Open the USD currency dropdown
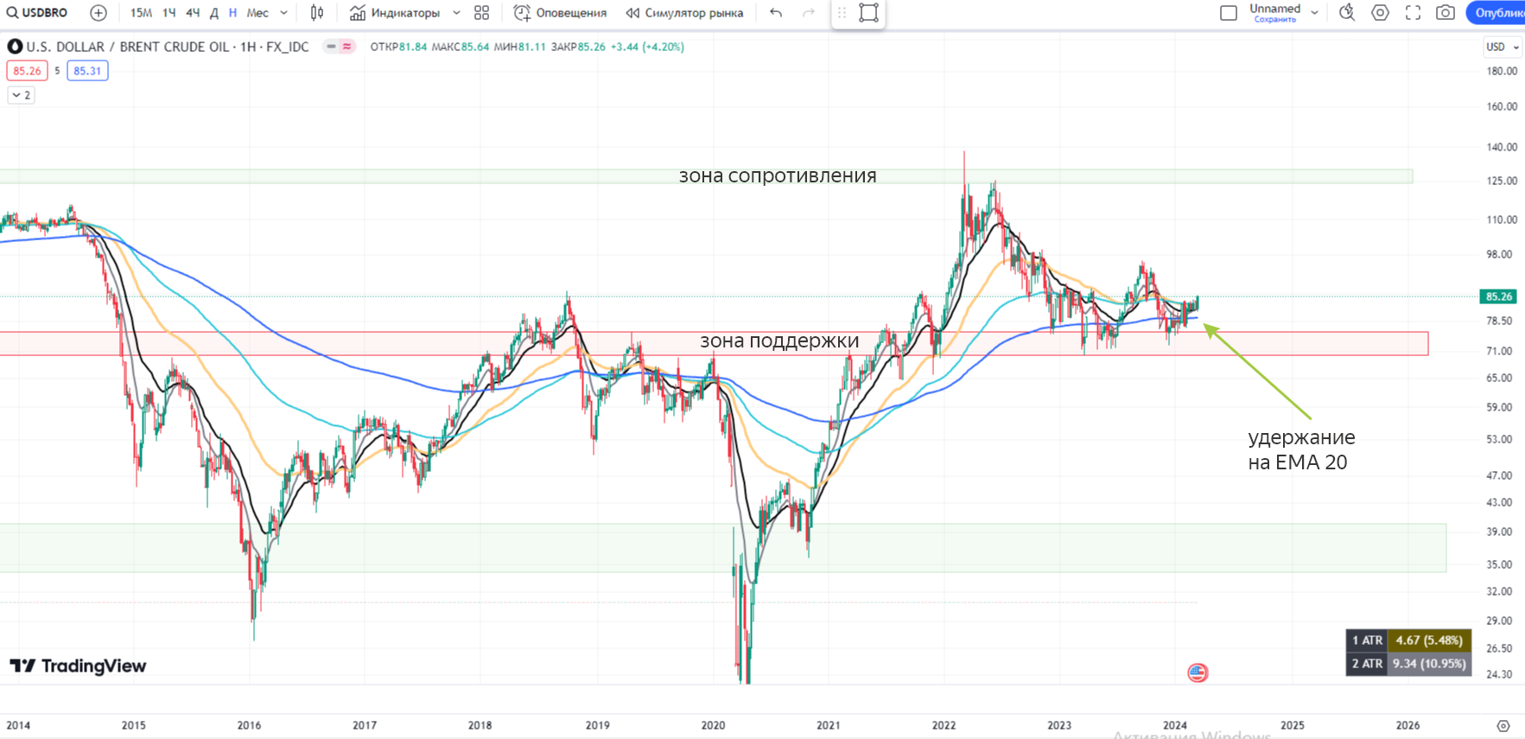 1503,47
